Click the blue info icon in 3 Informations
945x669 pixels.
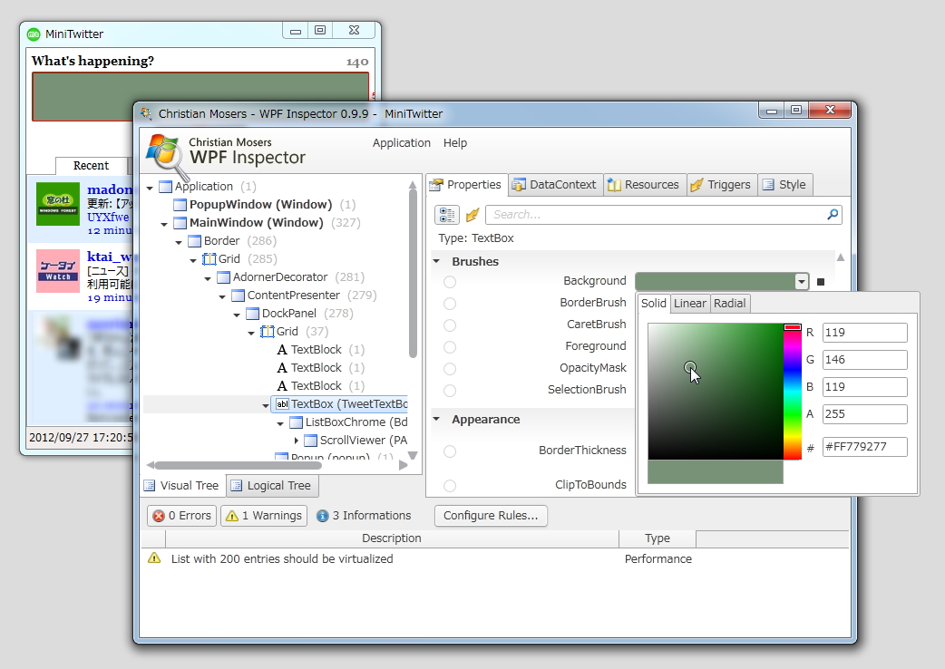[323, 516]
